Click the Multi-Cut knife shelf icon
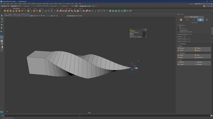This screenshot has height=119, width=213. (x=98, y=11)
